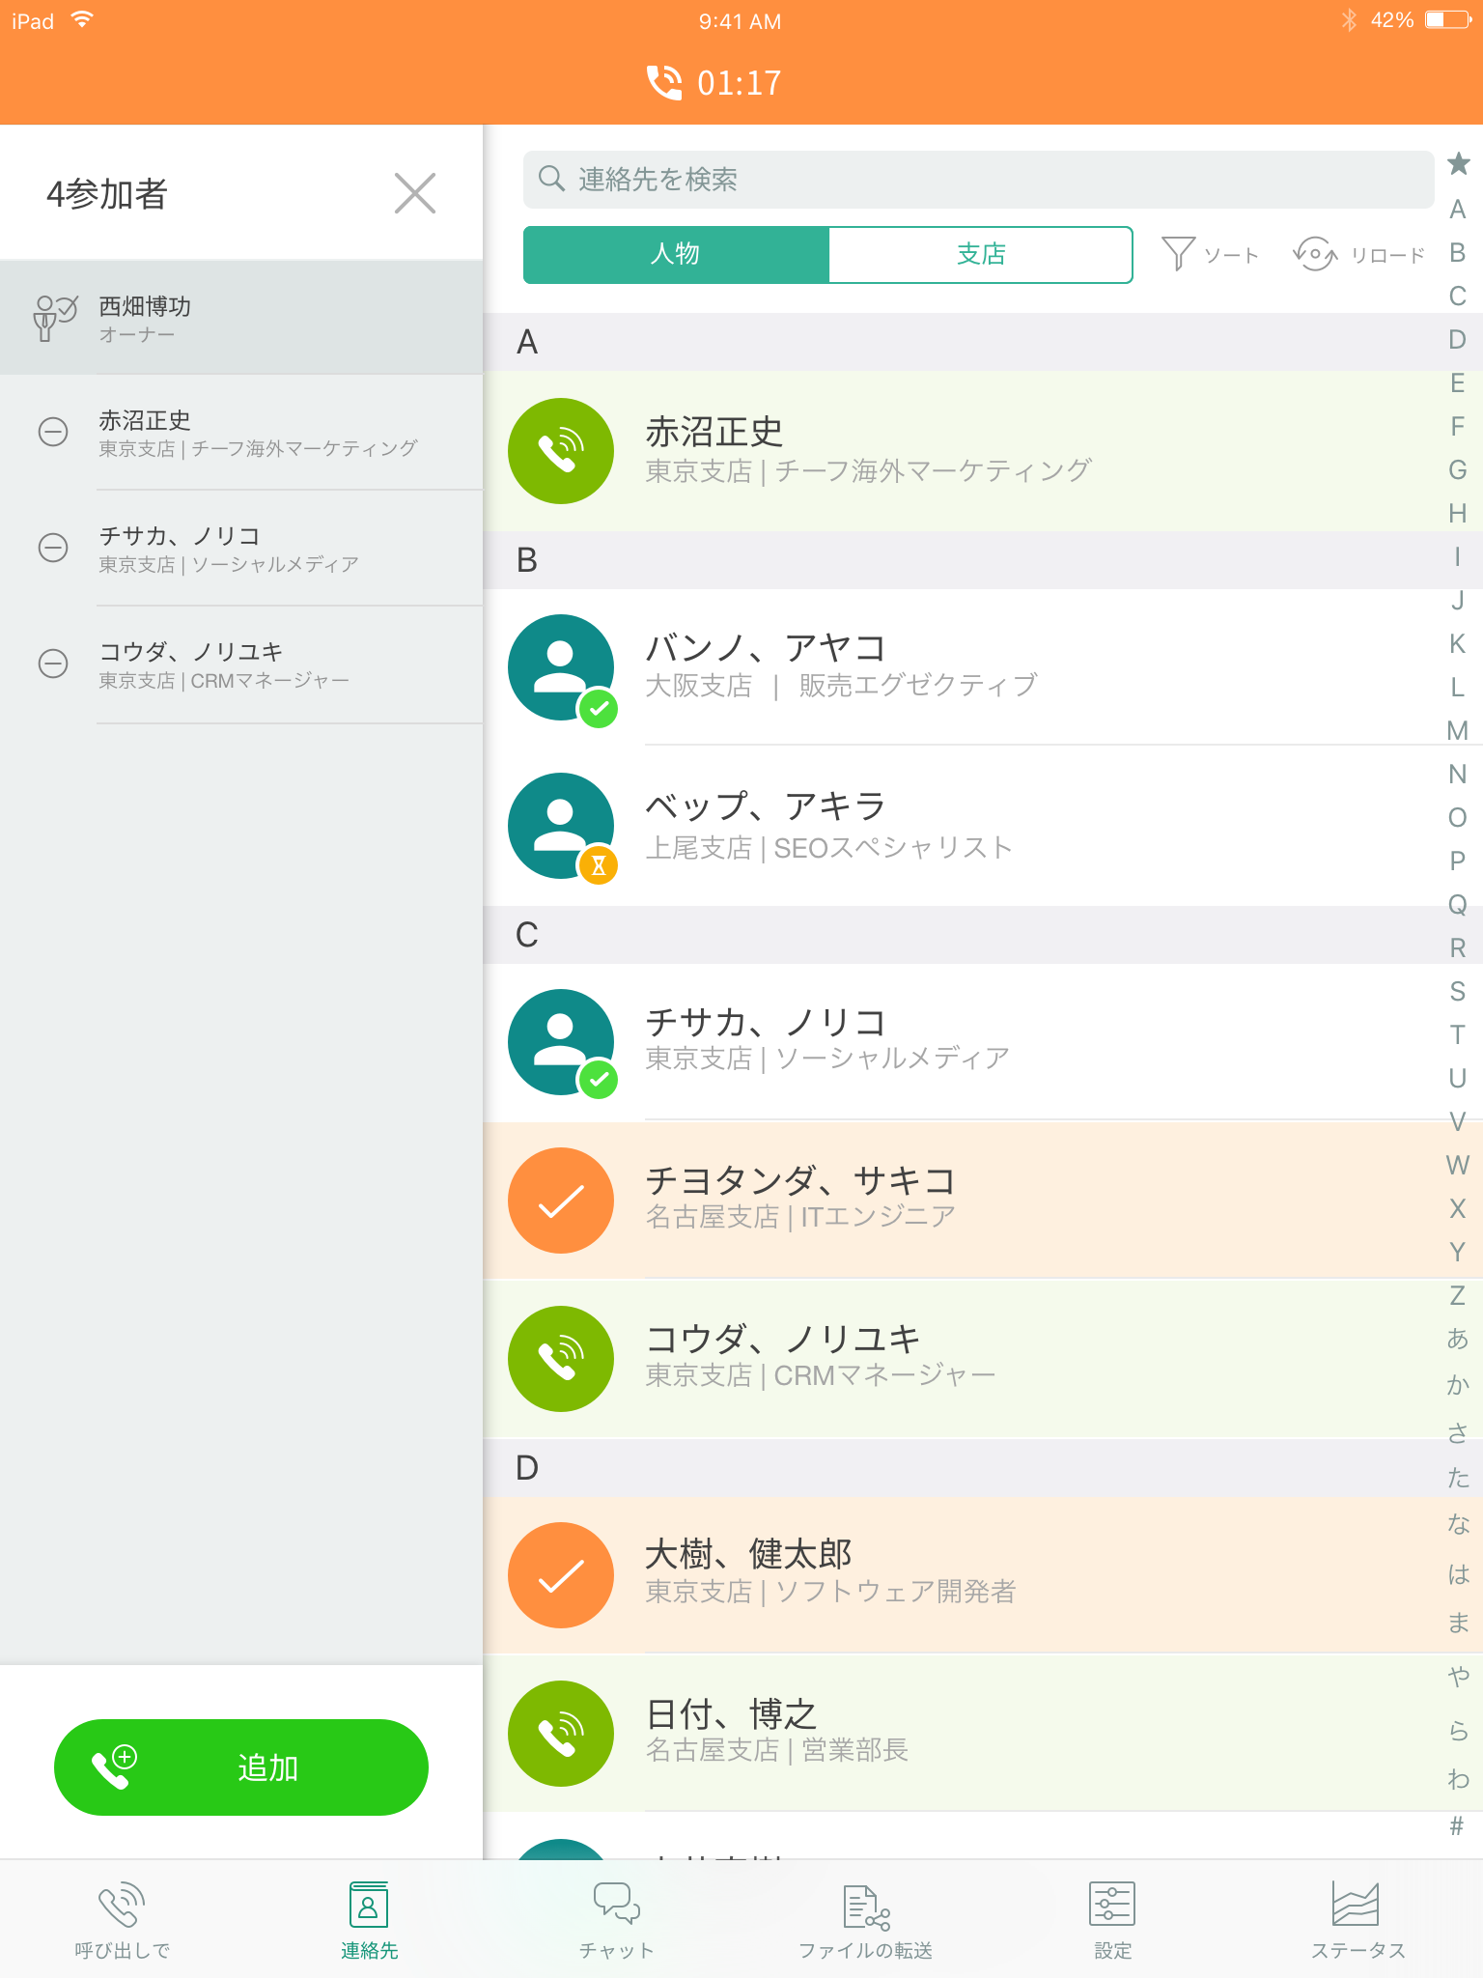Image resolution: width=1483 pixels, height=1978 pixels.
Task: Click the 連絡先を検索 search field
Action: coord(978,180)
